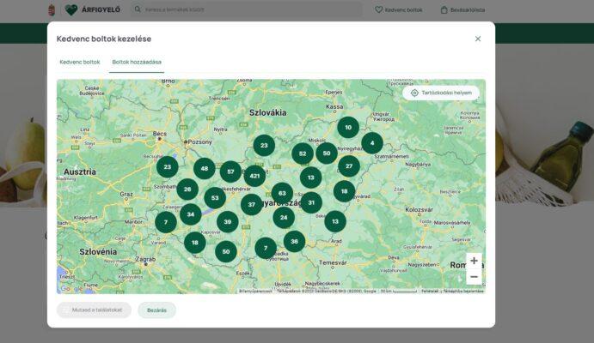Zoom out the map with minus

tap(474, 276)
